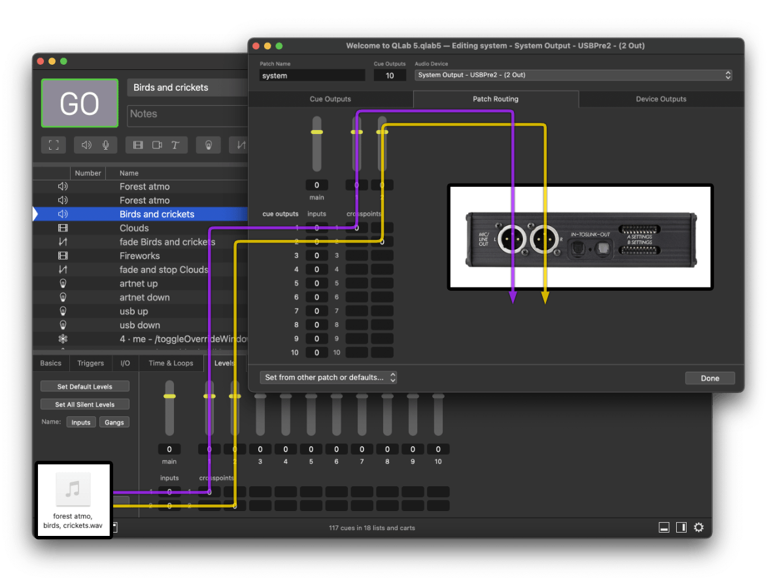This screenshot has width=769, height=581.
Task: Switch to Device Outputs tab
Action: coord(661,99)
